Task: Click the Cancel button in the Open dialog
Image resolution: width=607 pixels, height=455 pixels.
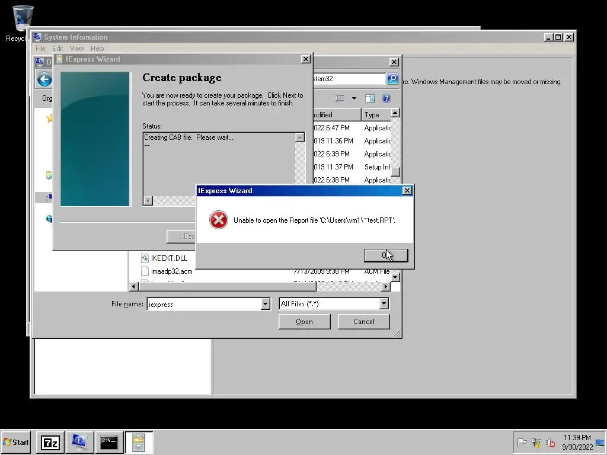Action: 363,322
